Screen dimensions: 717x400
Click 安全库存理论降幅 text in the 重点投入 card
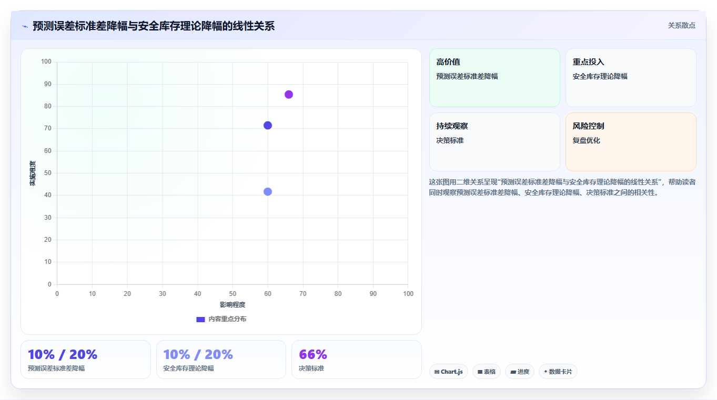[600, 76]
